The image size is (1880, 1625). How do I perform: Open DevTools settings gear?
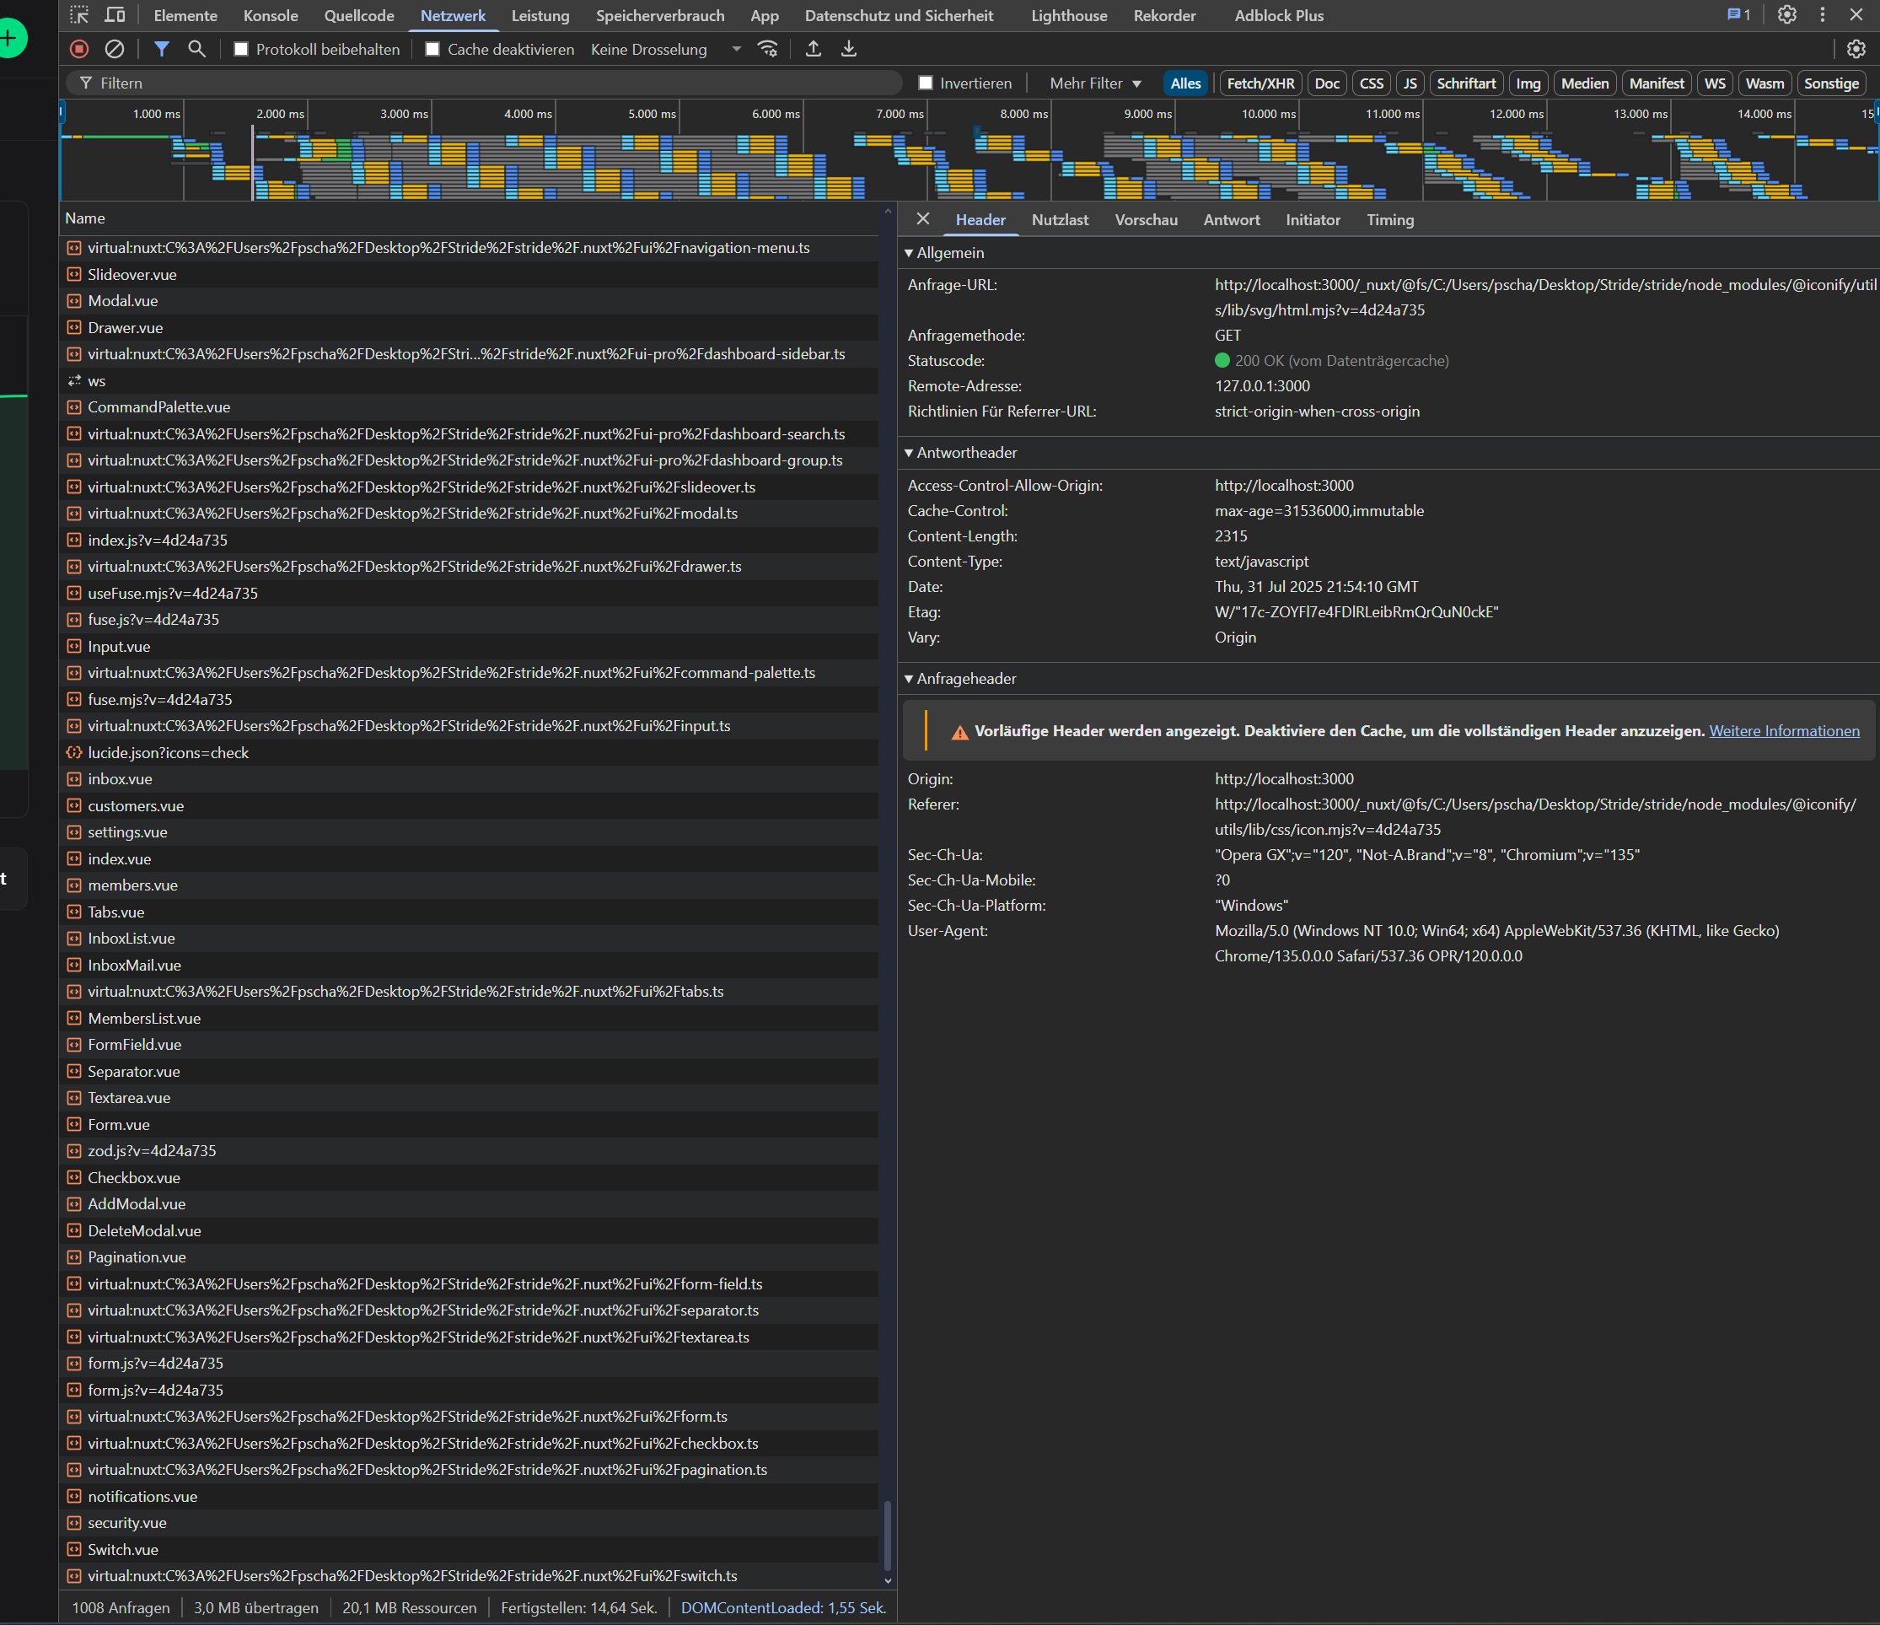click(x=1787, y=15)
